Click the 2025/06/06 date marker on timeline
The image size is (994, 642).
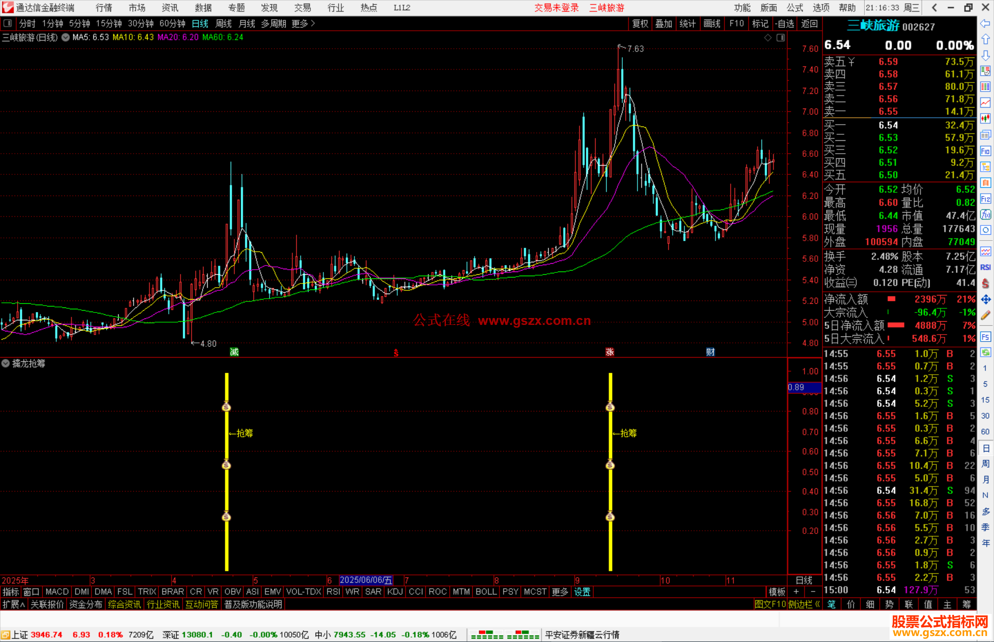point(366,580)
